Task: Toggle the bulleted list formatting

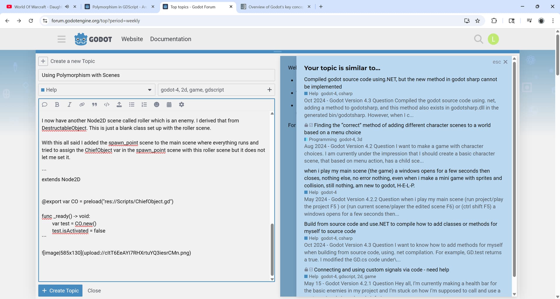Action: [132, 105]
